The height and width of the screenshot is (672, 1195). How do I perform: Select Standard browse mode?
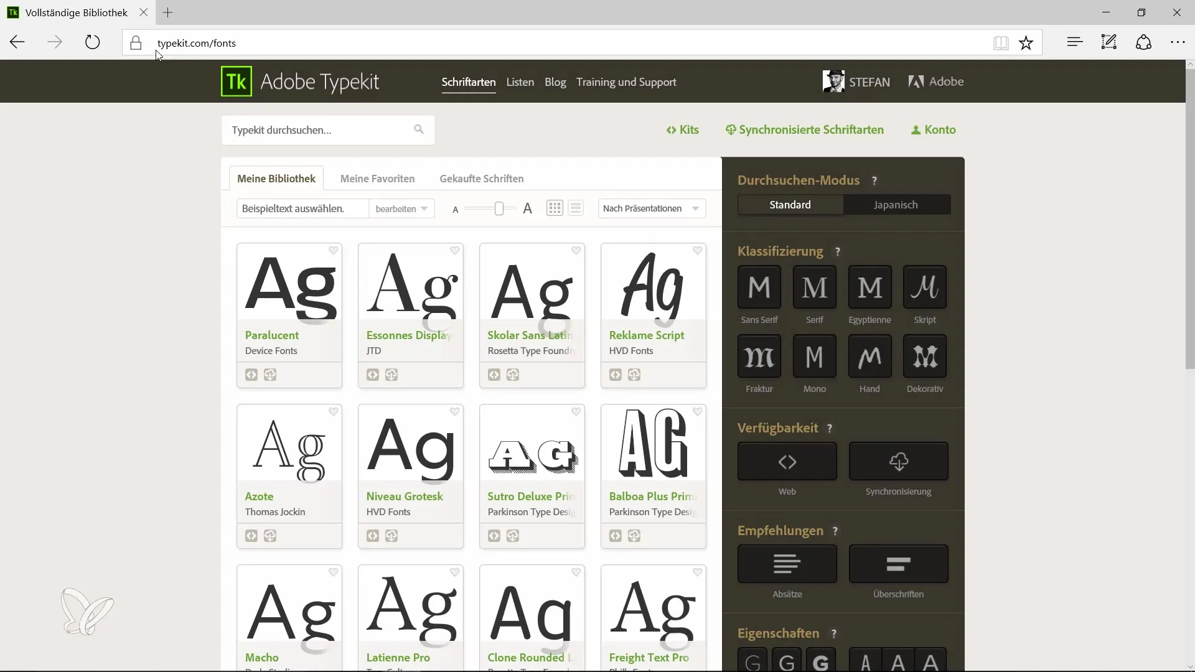pos(790,205)
